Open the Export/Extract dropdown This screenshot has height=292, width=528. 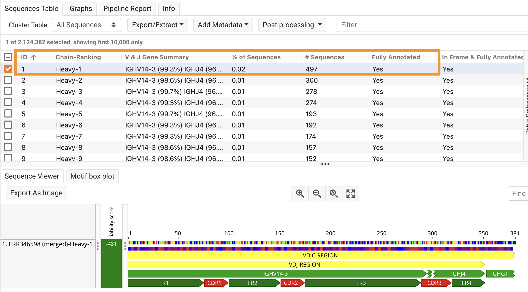coord(158,25)
